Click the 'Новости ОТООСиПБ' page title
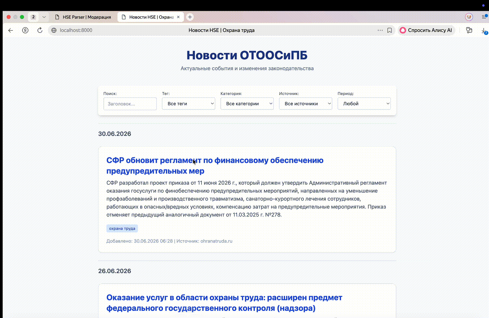This screenshot has height=318, width=489. click(247, 55)
